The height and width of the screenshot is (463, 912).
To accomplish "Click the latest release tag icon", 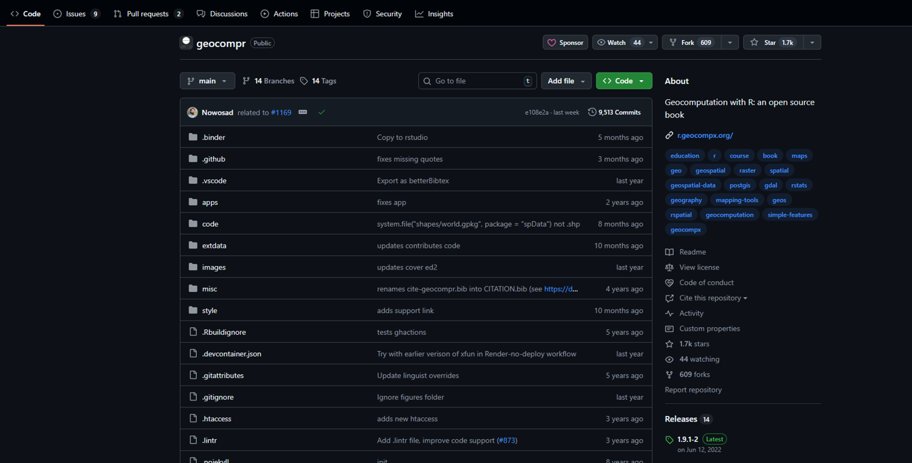I will click(x=670, y=440).
